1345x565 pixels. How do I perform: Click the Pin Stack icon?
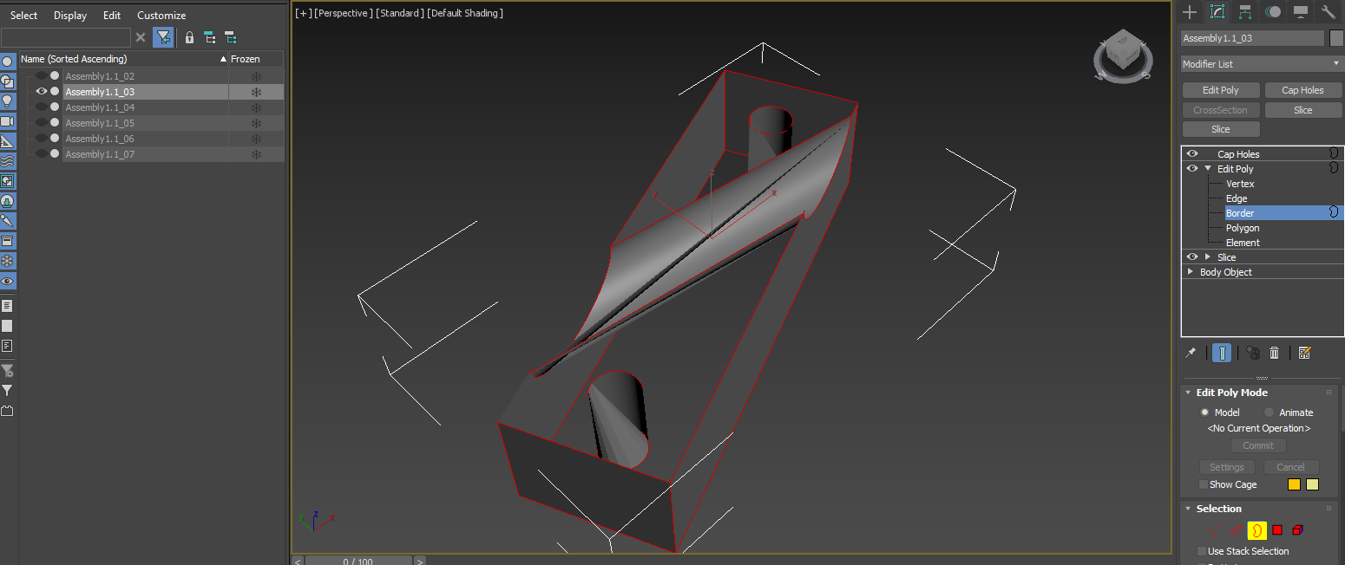(1191, 353)
